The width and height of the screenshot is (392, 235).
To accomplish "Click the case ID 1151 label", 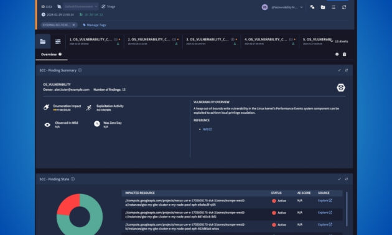I will coord(47,7).
